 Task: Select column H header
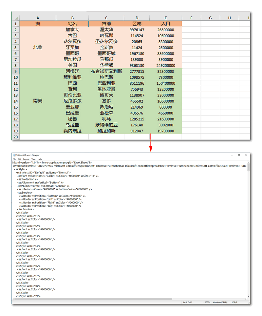pyautogui.click(x=230, y=18)
